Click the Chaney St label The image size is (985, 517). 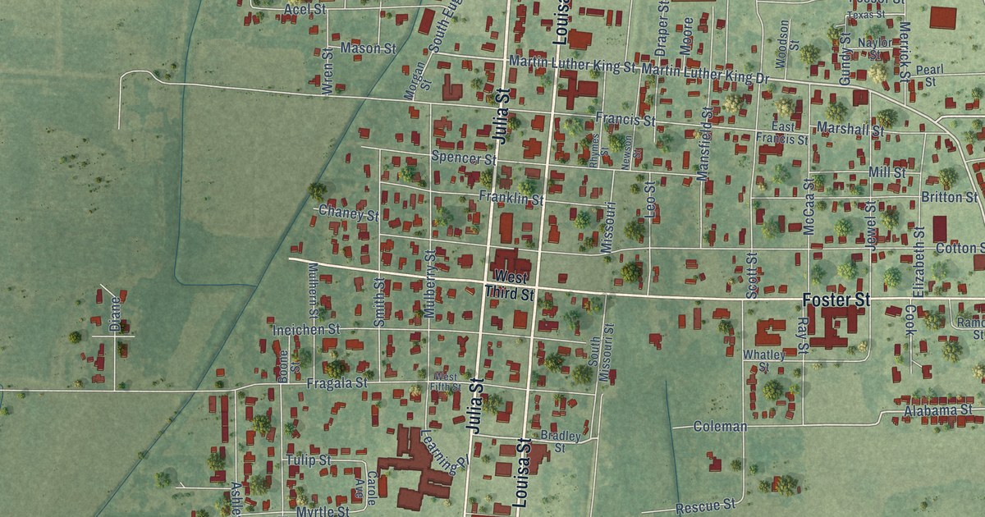pos(348,214)
